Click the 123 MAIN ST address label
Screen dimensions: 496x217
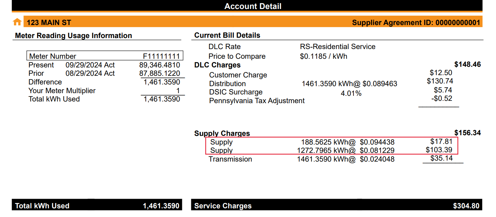pyautogui.click(x=48, y=23)
